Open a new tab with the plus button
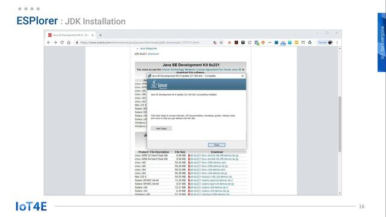386x217 pixels. 100,35
